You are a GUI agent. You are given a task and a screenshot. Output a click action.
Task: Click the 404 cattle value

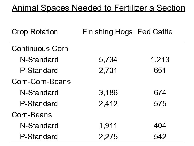[x=160, y=126]
